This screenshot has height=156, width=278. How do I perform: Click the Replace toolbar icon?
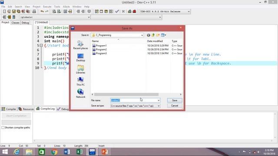59,12
